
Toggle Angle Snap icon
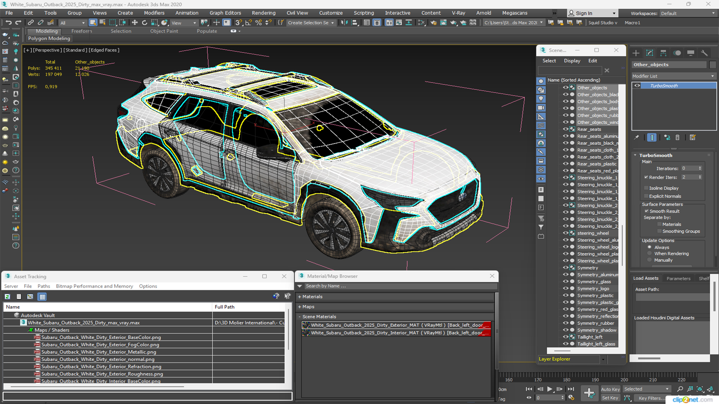point(248,23)
